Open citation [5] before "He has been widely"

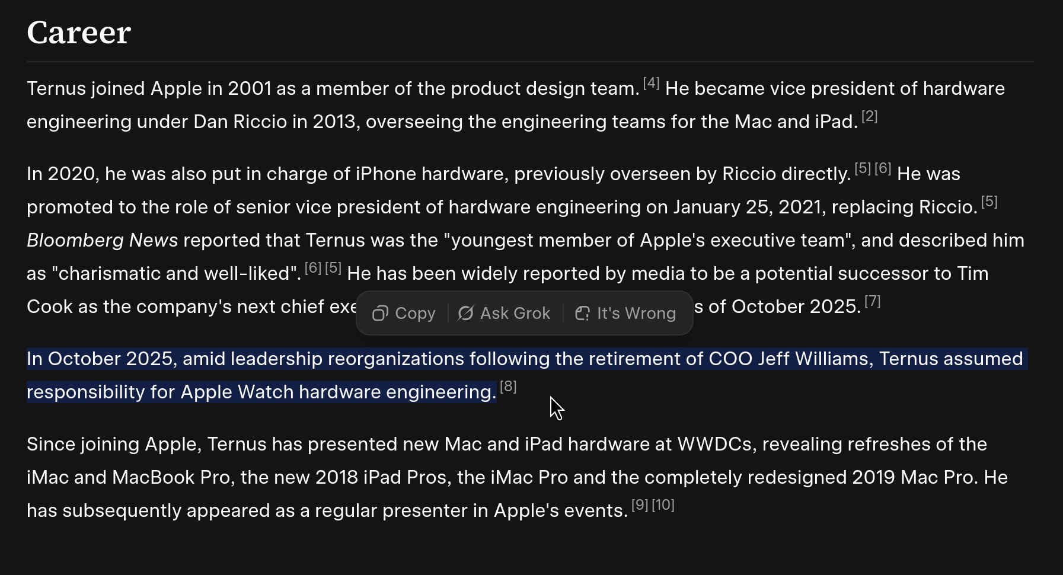tap(333, 269)
